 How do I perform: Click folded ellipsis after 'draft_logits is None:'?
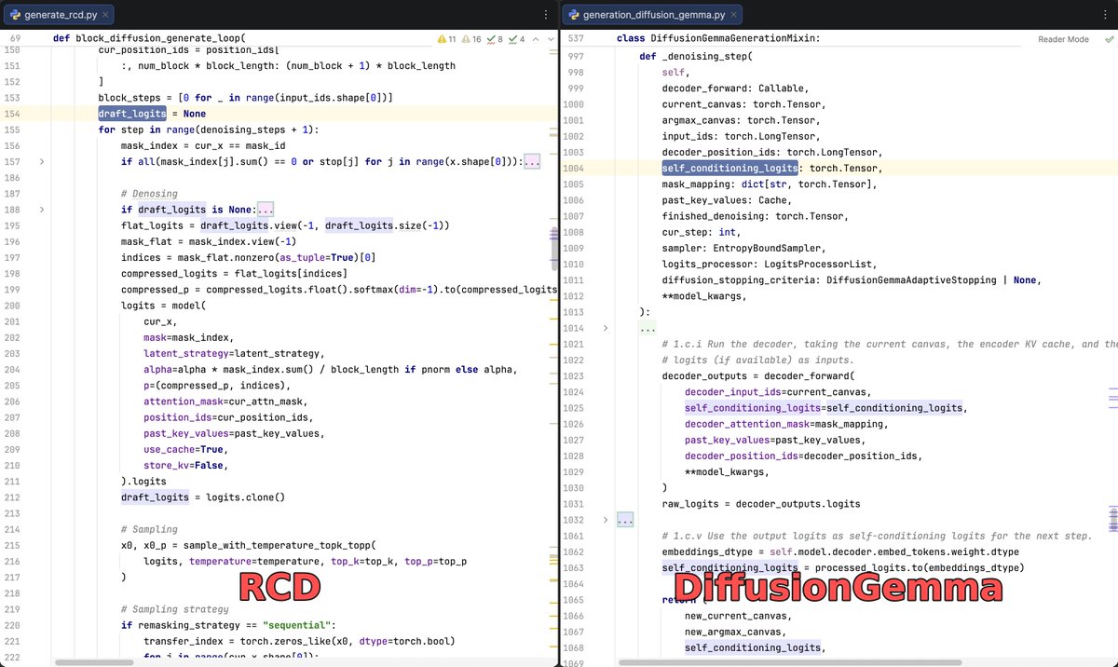point(265,210)
